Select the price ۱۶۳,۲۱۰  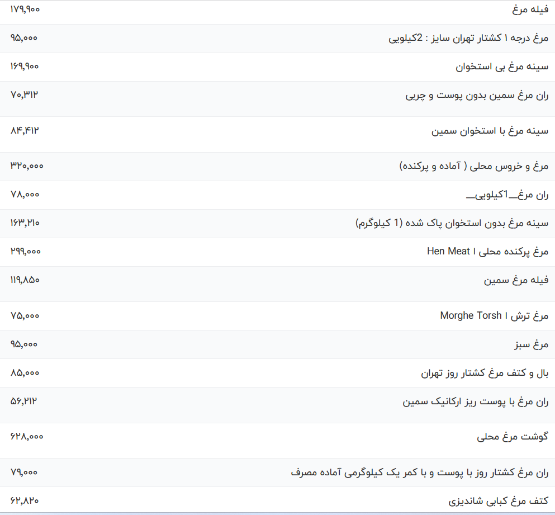[x=25, y=223]
